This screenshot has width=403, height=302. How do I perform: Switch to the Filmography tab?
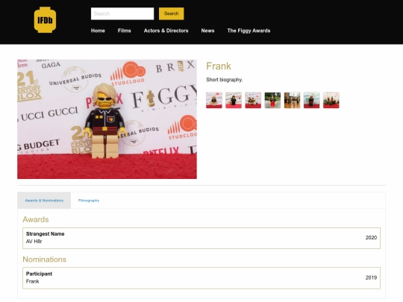89,201
